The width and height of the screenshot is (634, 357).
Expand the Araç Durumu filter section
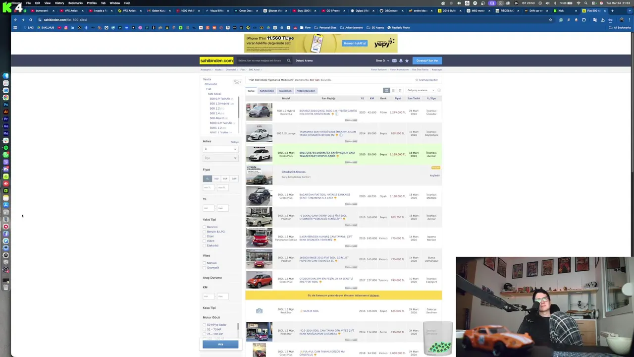tap(212, 278)
